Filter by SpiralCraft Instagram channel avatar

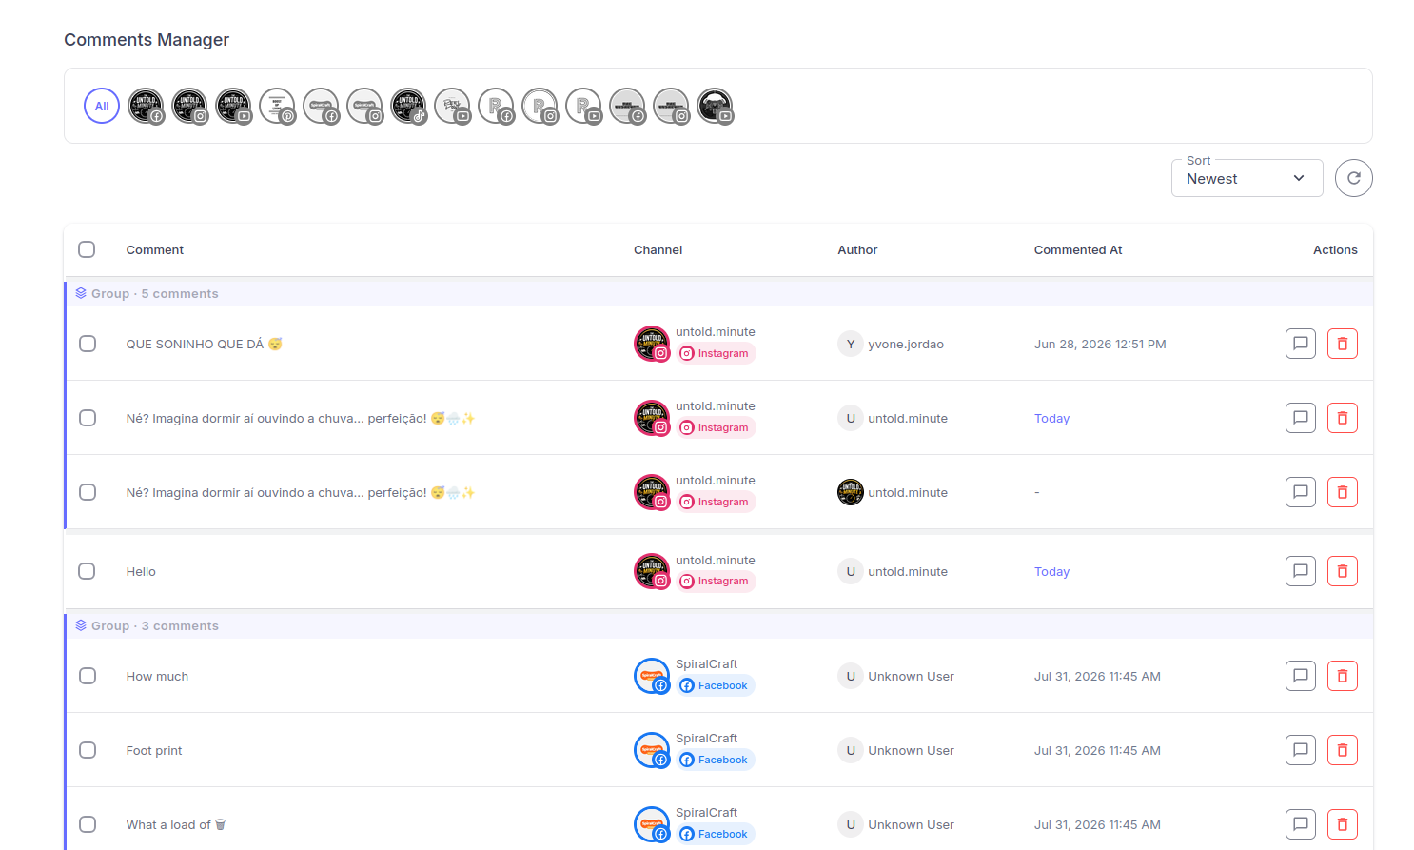coord(364,106)
